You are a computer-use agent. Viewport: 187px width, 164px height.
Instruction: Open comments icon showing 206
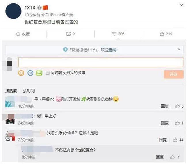coord(118,34)
